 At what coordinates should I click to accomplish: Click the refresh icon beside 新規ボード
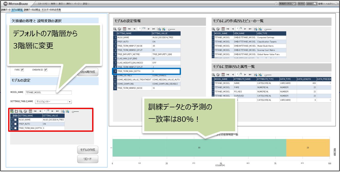pyautogui.click(x=294, y=4)
